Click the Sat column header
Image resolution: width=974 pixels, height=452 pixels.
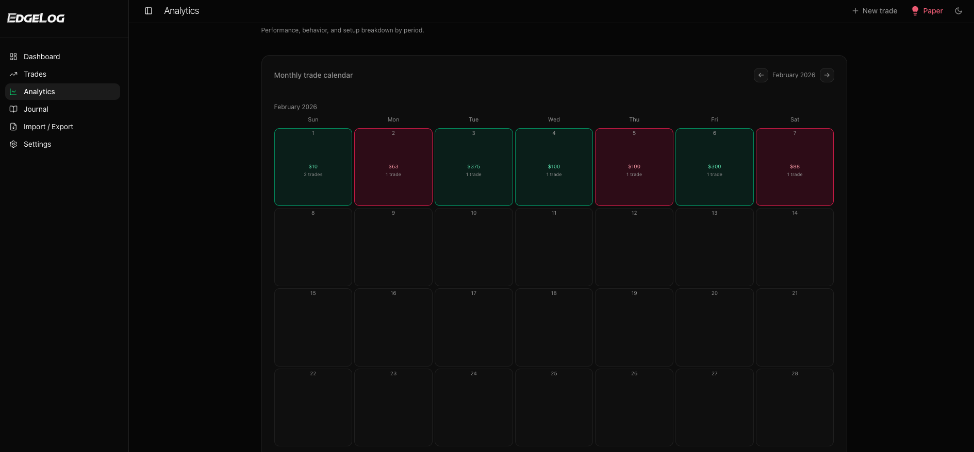click(795, 119)
